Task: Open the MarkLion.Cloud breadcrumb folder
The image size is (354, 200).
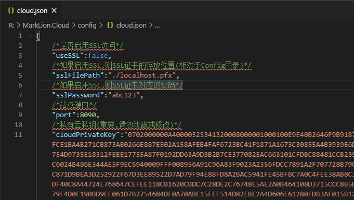Action: pyautogui.click(x=46, y=26)
